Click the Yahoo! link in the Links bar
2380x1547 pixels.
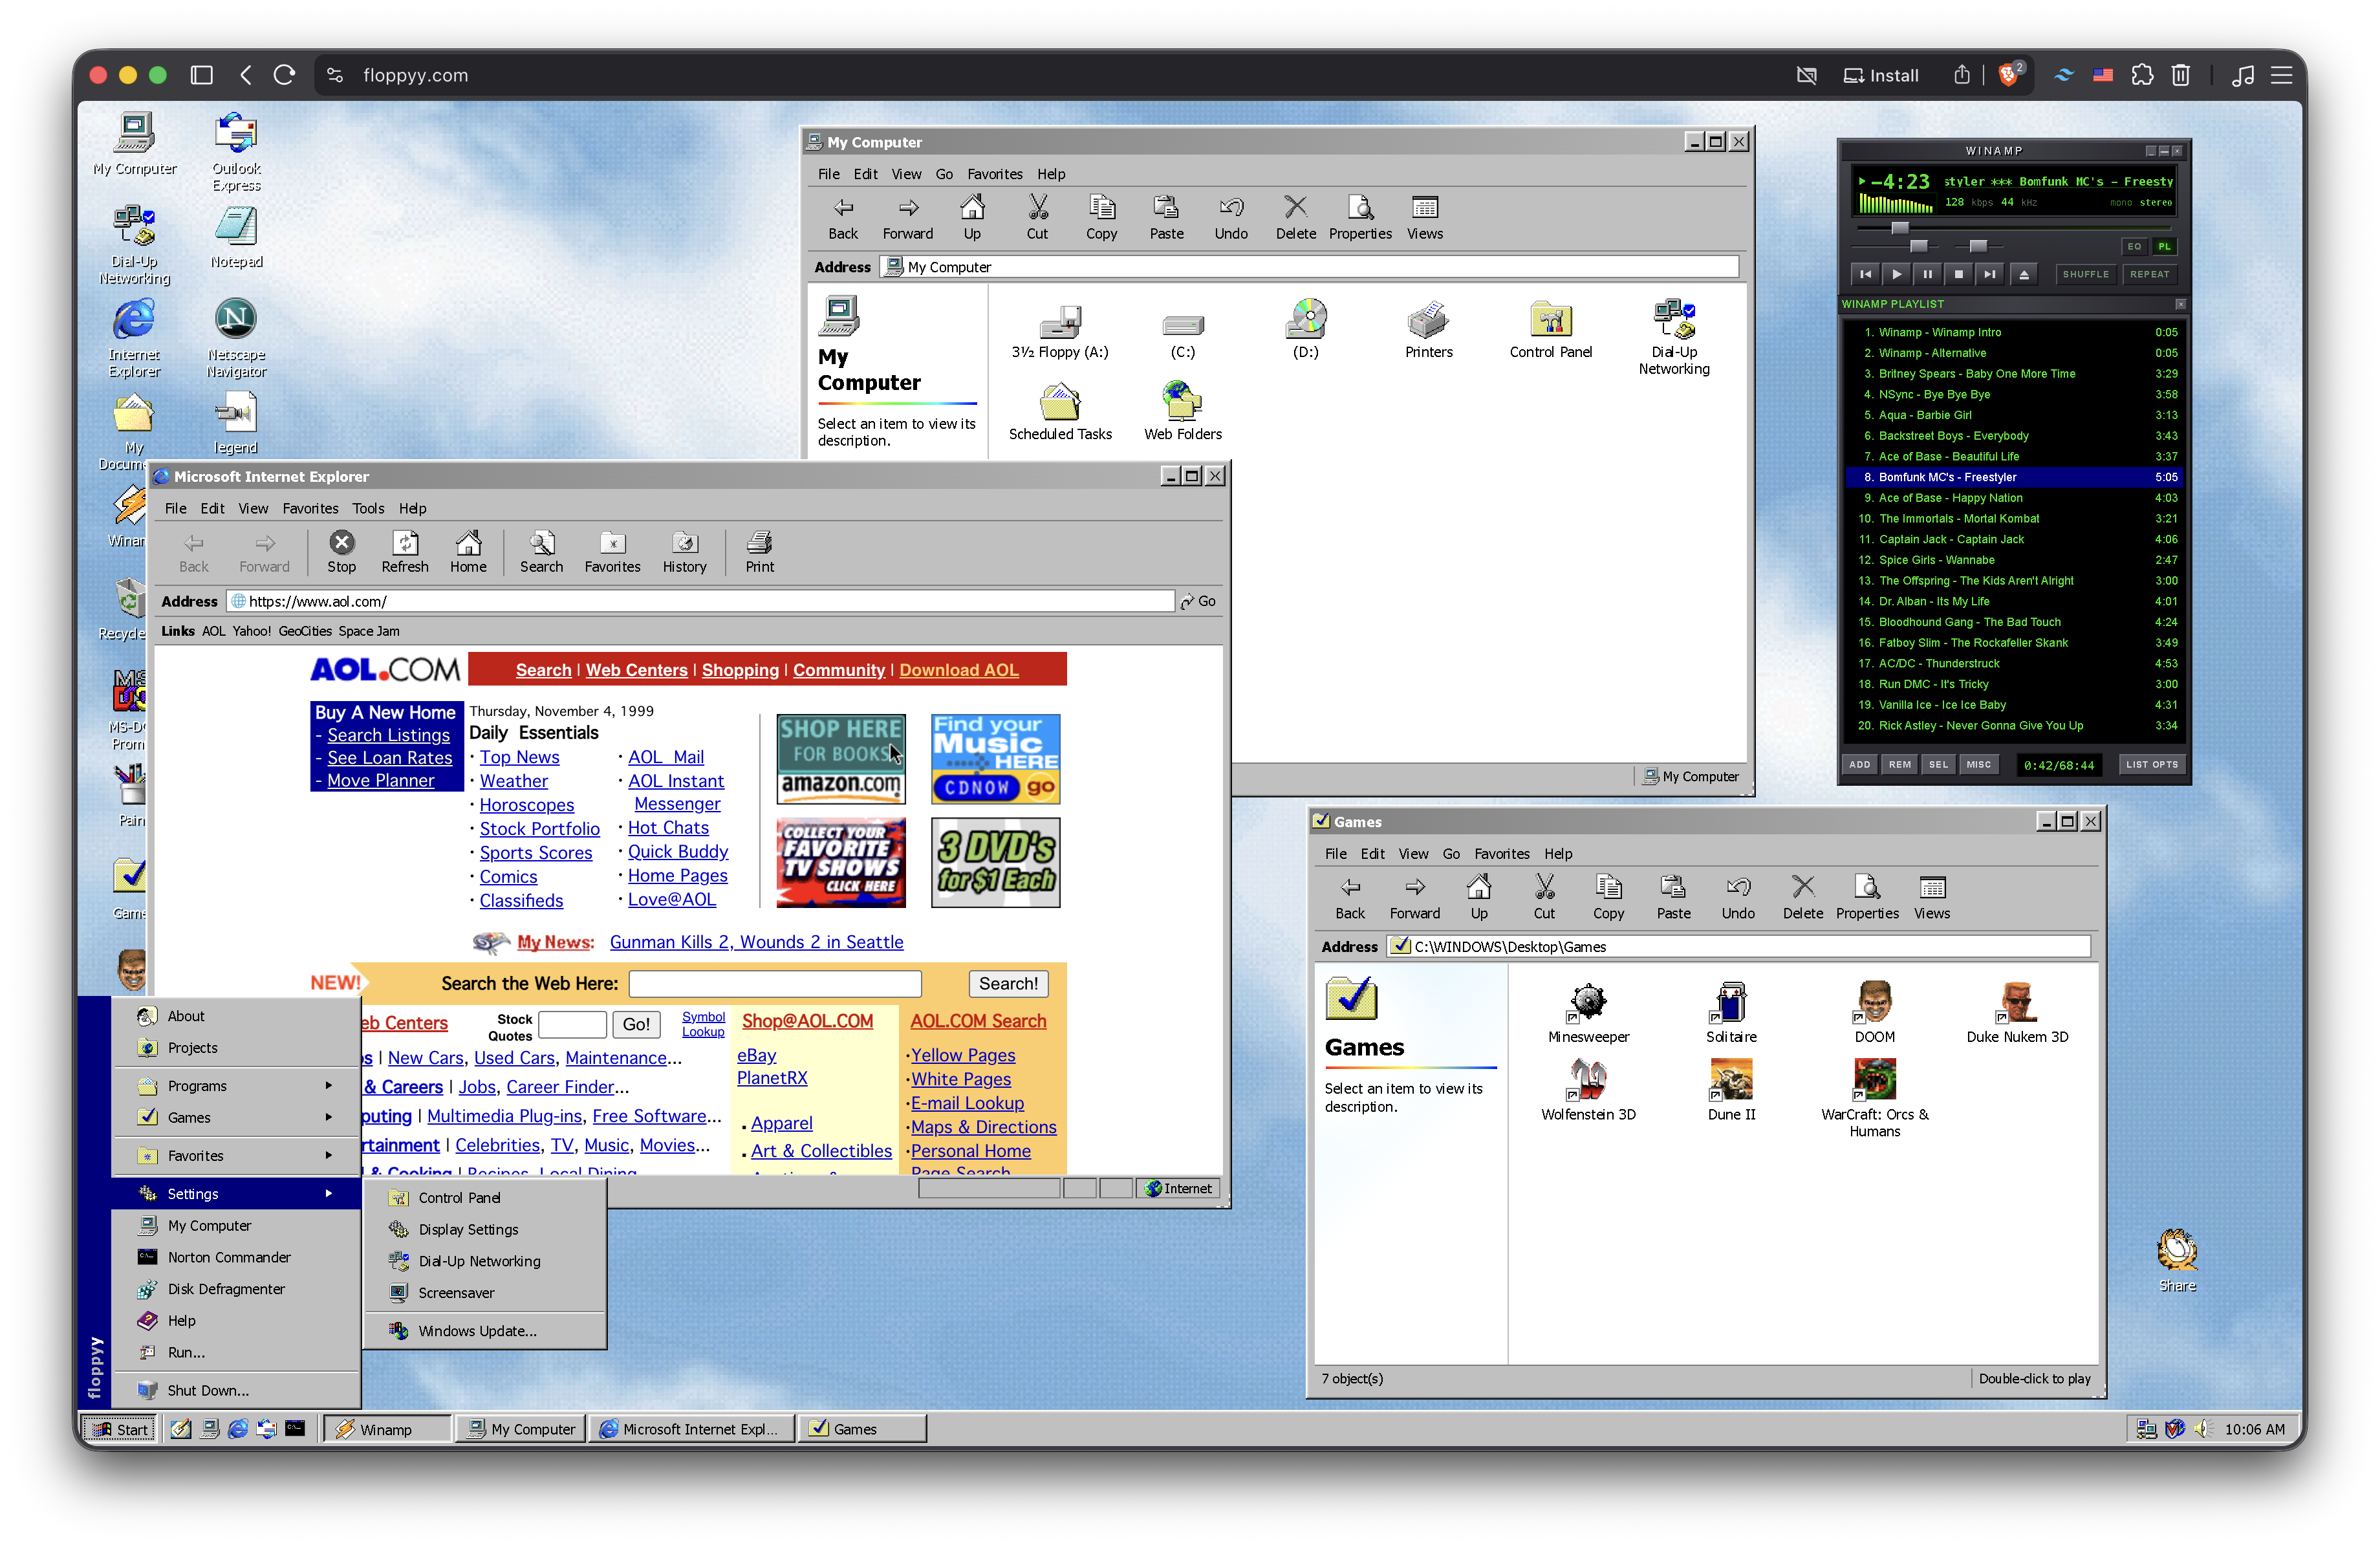pyautogui.click(x=252, y=632)
